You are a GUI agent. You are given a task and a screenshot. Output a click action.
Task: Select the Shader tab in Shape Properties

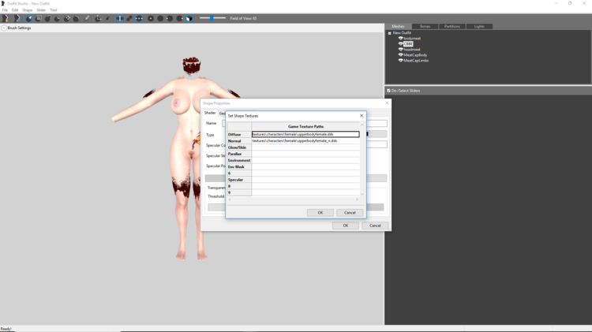pos(210,113)
